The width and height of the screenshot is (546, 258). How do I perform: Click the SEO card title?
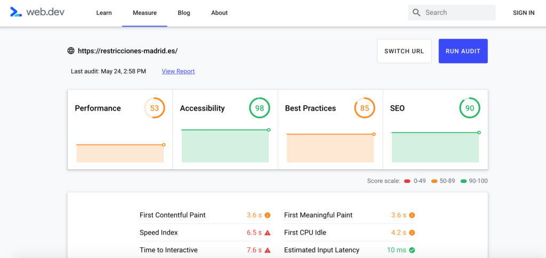tap(397, 108)
